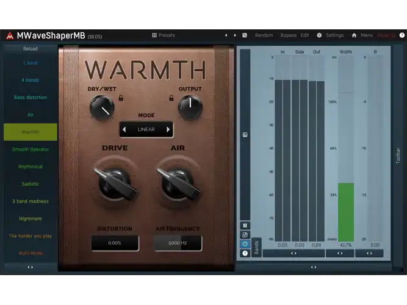Click the Air chicken-head knob

click(178, 183)
